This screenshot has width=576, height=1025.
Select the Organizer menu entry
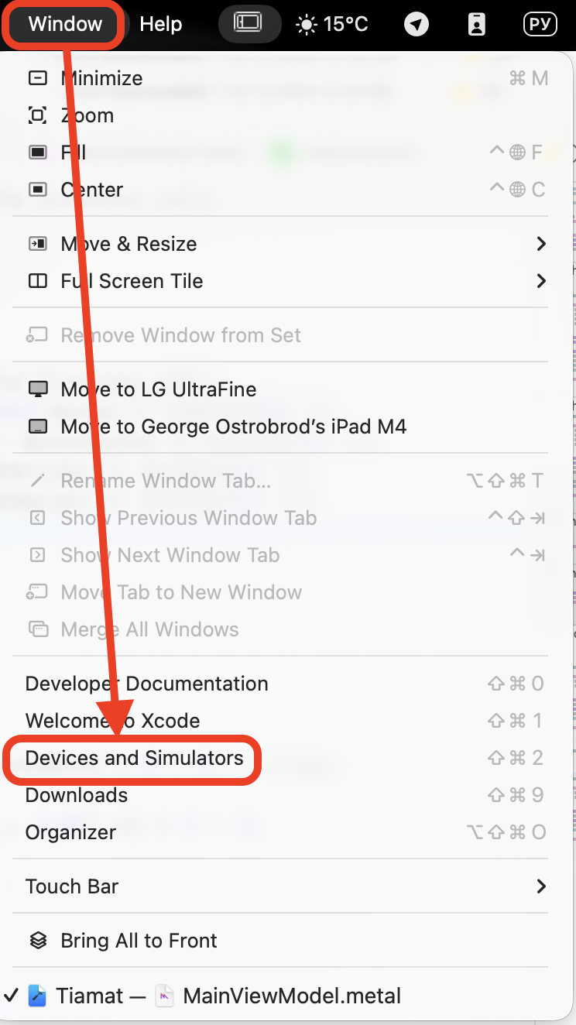tap(70, 832)
